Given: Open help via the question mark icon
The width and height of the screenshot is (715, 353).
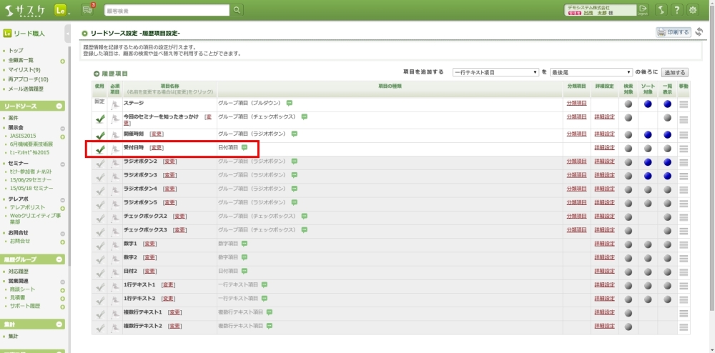Looking at the screenshot, I should [x=676, y=9].
